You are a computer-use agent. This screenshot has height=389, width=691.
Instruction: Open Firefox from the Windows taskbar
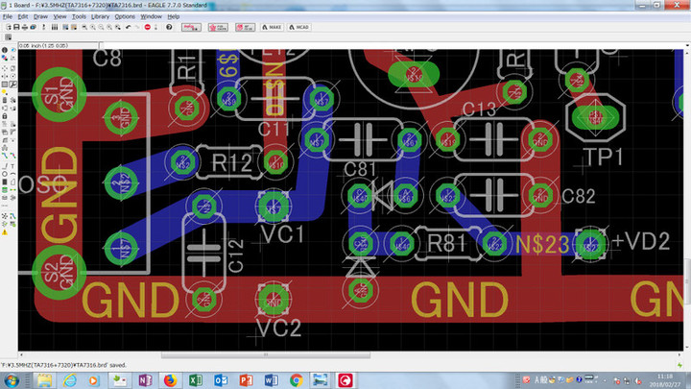point(170,380)
